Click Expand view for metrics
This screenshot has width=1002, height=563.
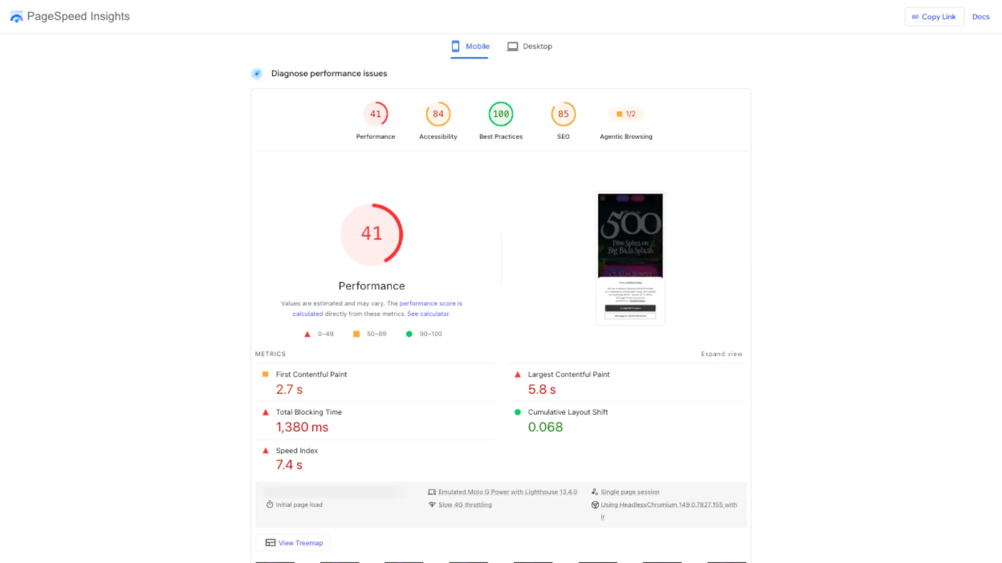pyautogui.click(x=721, y=354)
